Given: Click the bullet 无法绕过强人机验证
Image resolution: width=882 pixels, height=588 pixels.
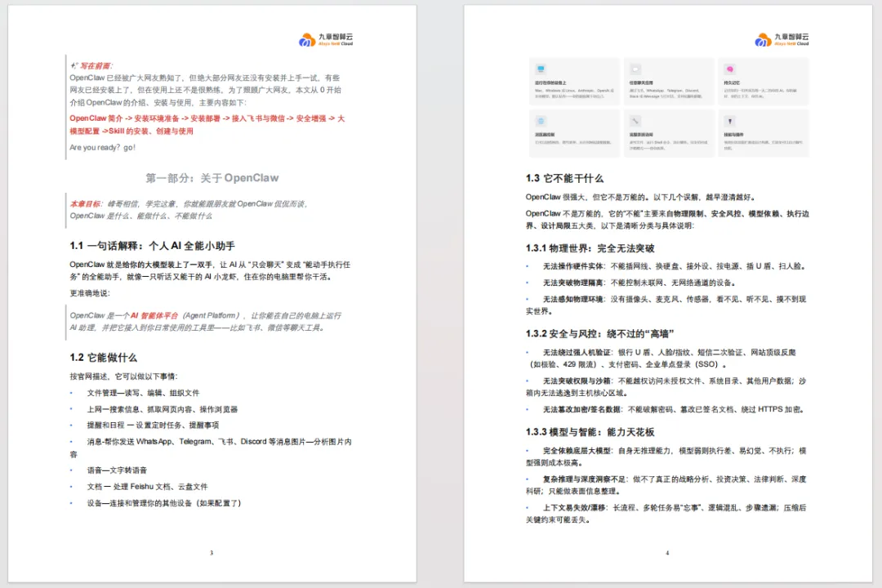Looking at the screenshot, I should 661,358.
